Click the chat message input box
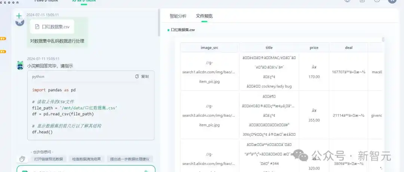Screen dimensions: 404x172 click(x=86, y=170)
